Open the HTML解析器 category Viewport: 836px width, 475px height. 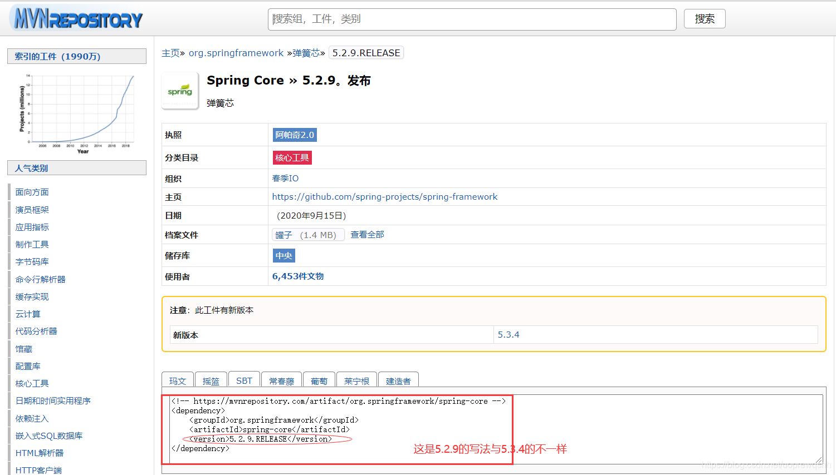(40, 453)
